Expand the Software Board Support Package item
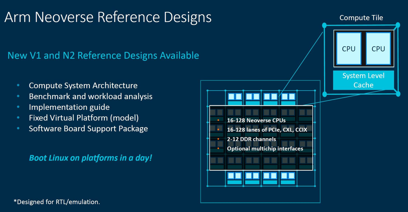 pos(88,129)
